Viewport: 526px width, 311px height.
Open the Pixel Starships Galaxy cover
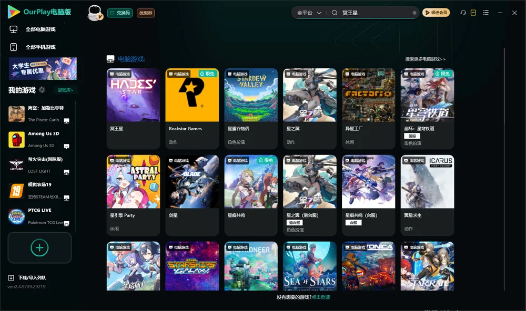[192, 266]
